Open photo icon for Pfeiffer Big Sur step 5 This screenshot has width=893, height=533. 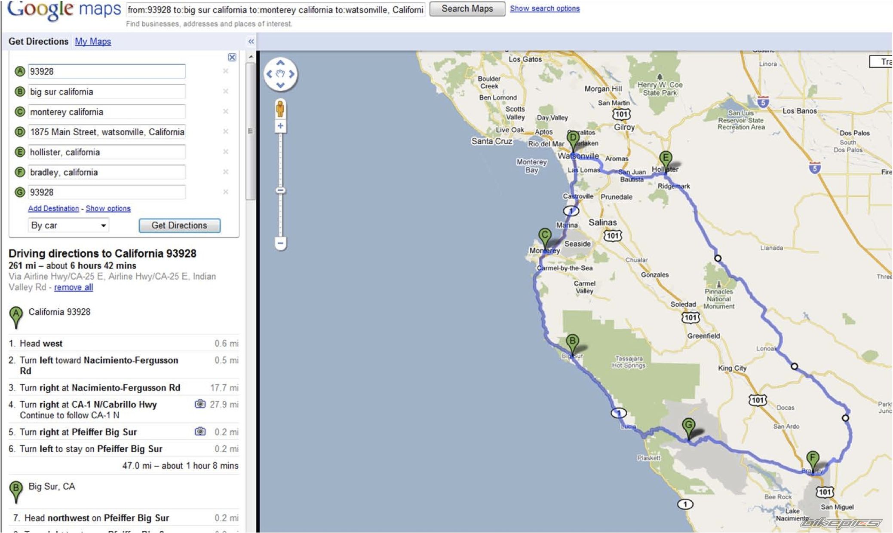click(x=200, y=431)
